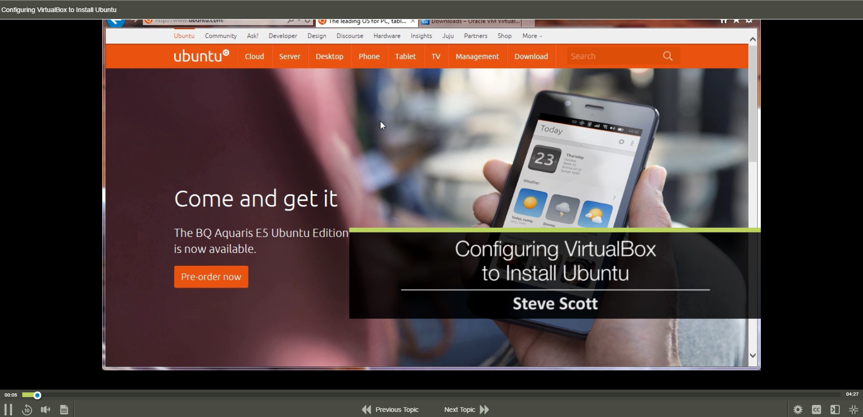
Task: Click the video progress slider handle
Action: tap(38, 395)
